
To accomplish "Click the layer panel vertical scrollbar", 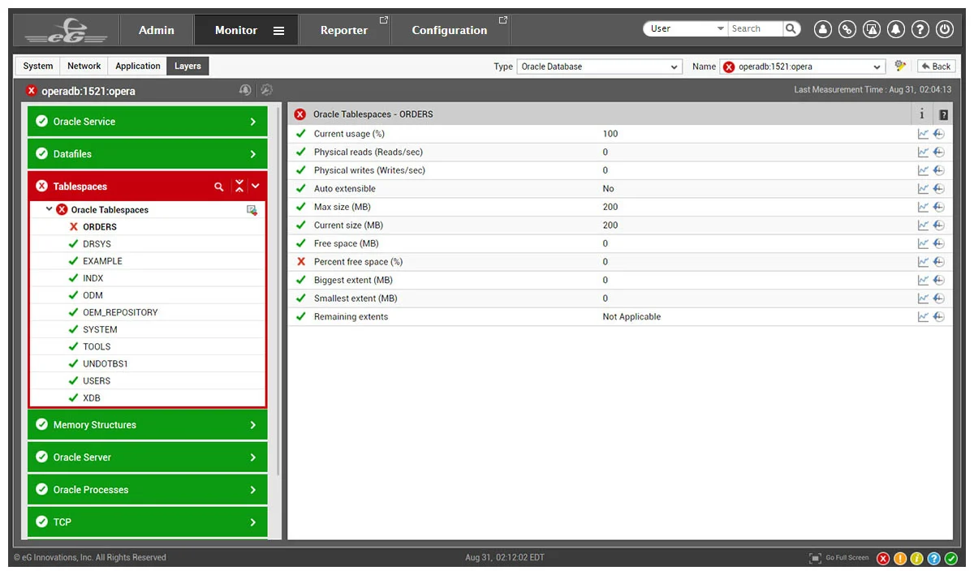I will click(x=278, y=292).
